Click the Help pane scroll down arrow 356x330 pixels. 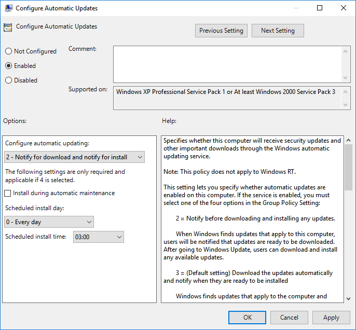(348, 298)
